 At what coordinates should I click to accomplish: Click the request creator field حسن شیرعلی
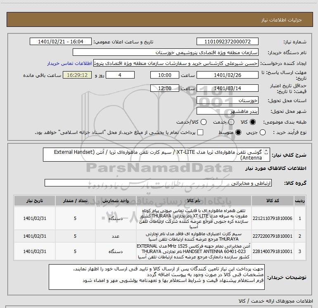176,63
